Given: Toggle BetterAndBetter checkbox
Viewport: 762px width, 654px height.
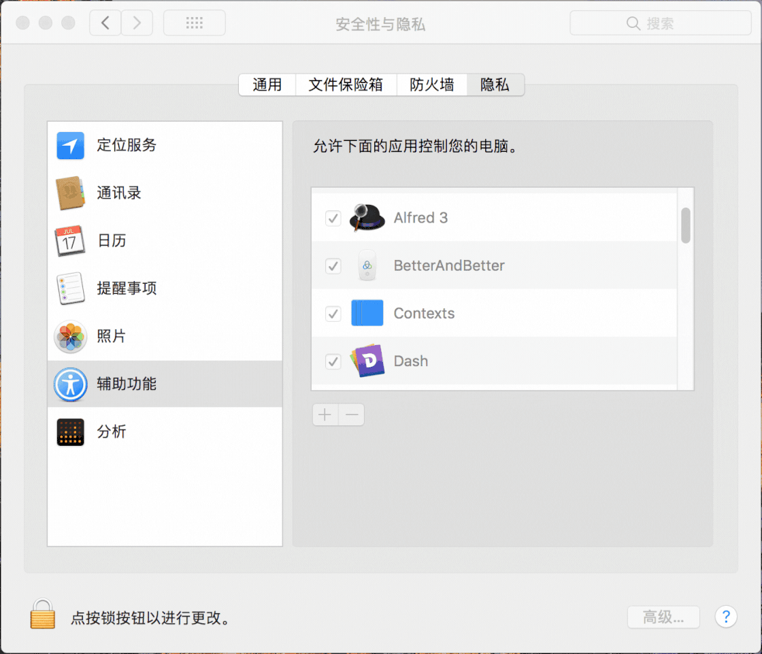Looking at the screenshot, I should (333, 266).
